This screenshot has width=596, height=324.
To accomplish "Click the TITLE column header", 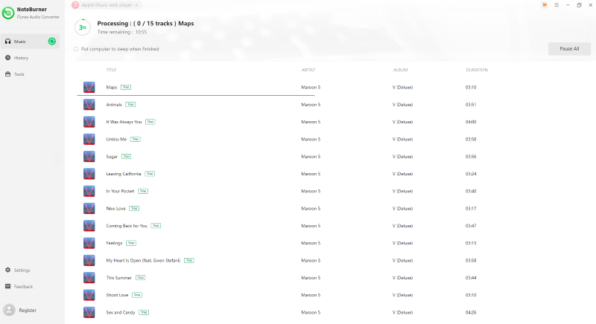I will [x=111, y=70].
